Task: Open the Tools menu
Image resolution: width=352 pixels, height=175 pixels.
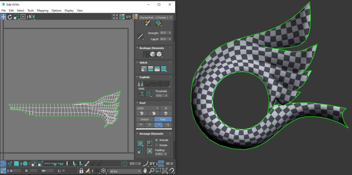Action: [30, 11]
